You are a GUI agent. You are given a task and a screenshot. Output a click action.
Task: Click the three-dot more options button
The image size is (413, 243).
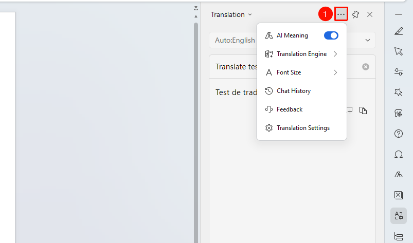click(341, 14)
